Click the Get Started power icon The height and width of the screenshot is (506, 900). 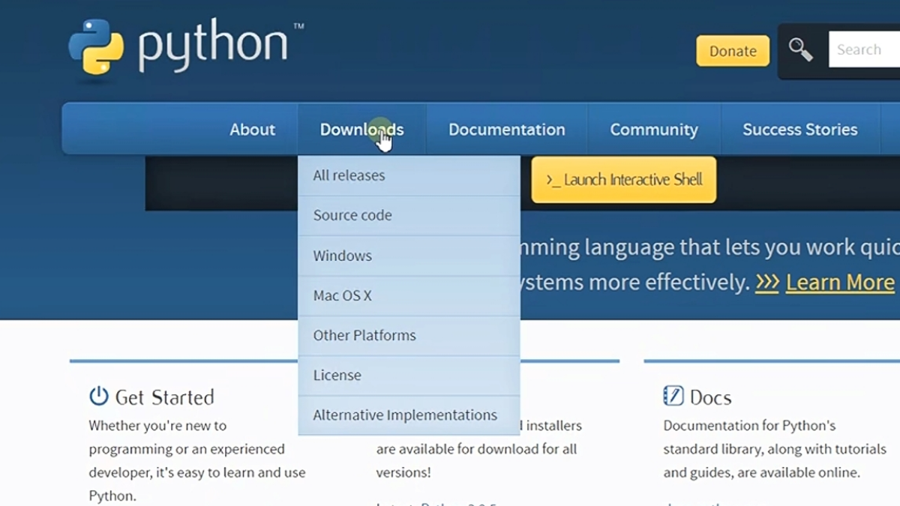pos(99,396)
